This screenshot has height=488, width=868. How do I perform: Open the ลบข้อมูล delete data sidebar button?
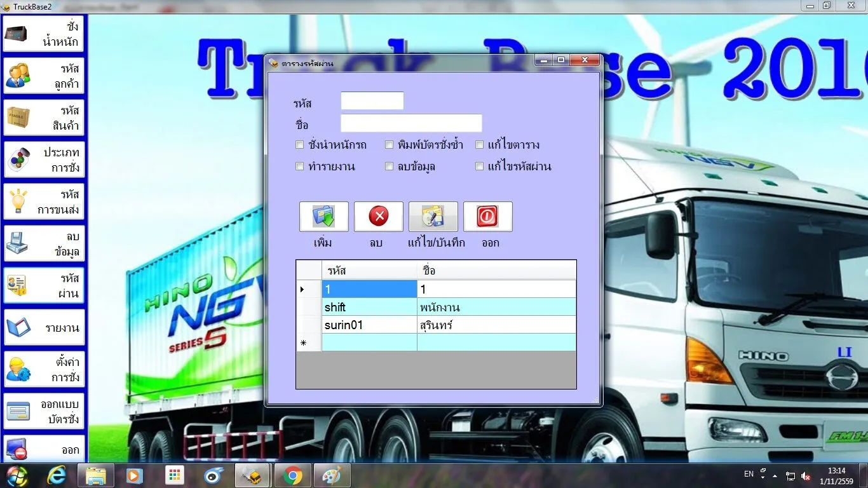(43, 244)
